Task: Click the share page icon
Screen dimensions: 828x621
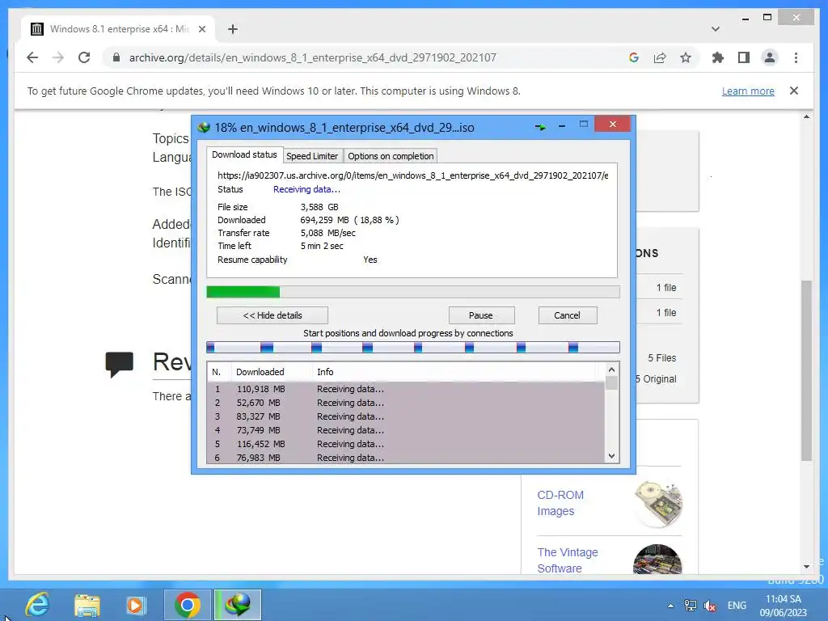Action: pyautogui.click(x=660, y=57)
